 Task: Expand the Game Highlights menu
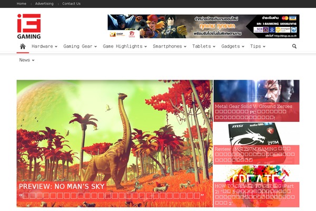click(125, 46)
